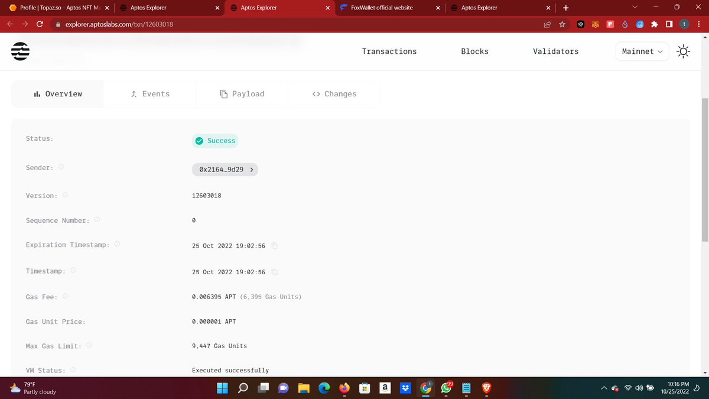Click the Success status badge
The width and height of the screenshot is (709, 399).
click(x=215, y=141)
